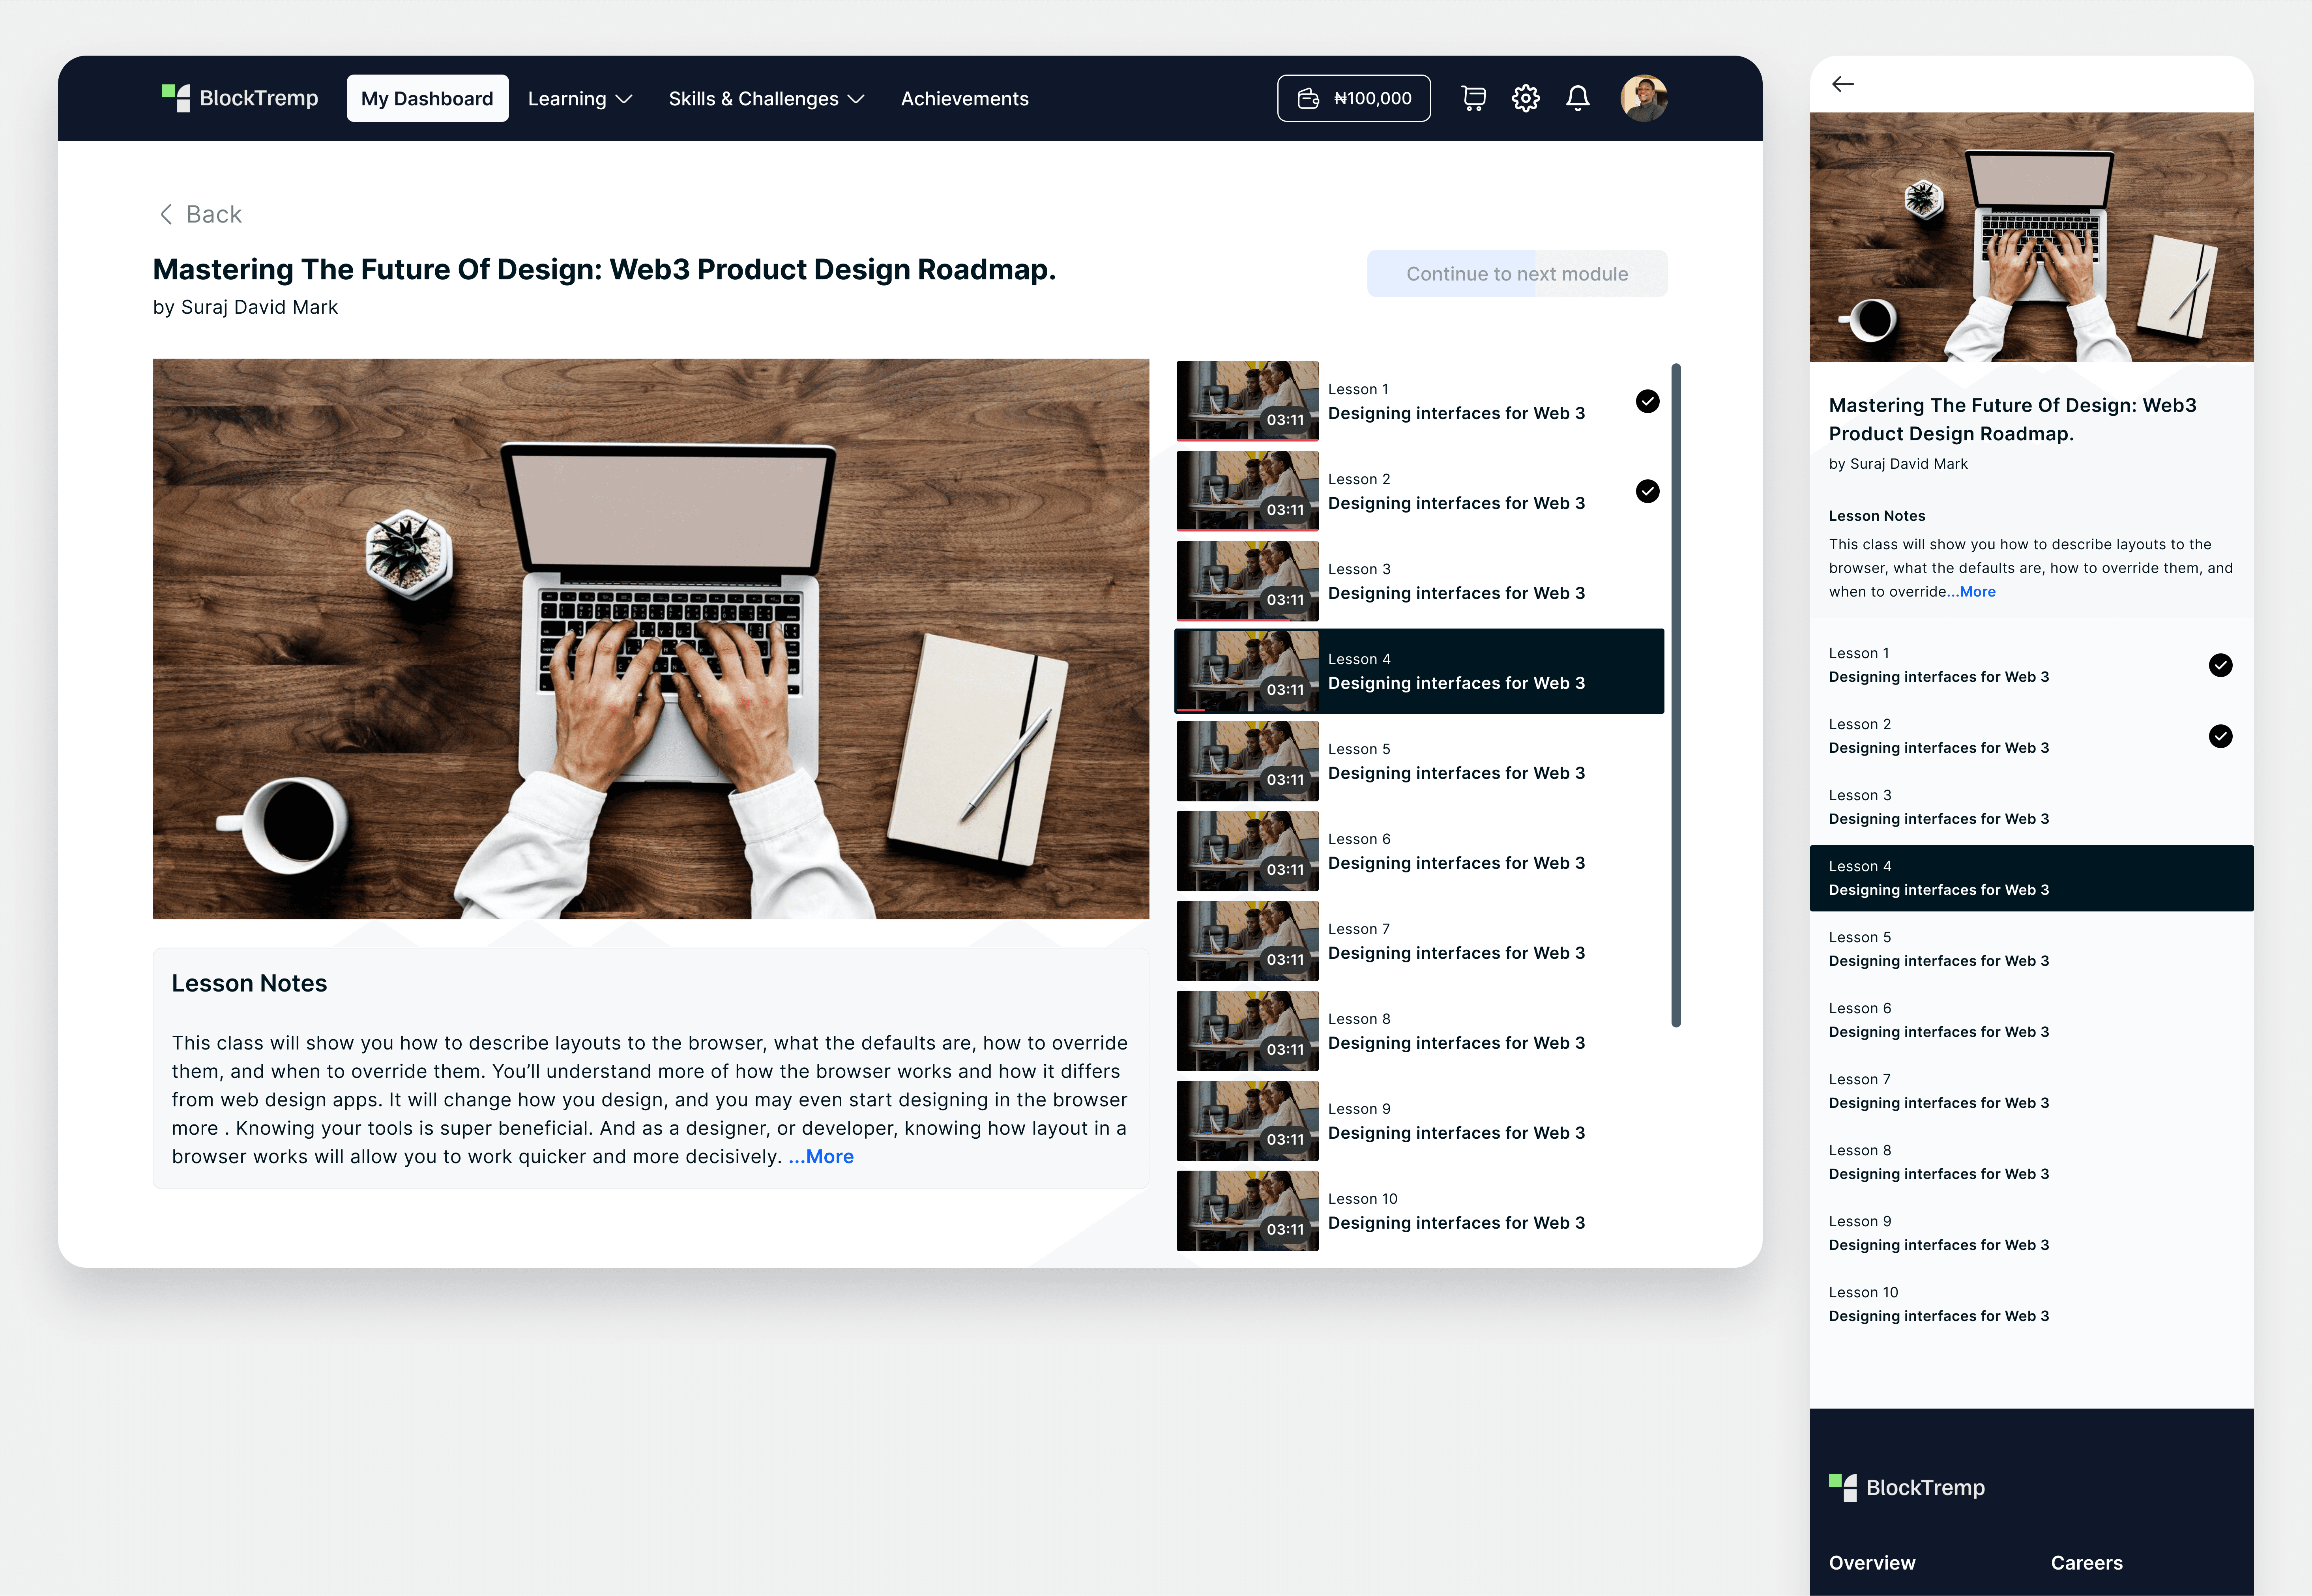Screen dimensions: 2312x1596
Task: Toggle Lesson 2 checkmark in mobile panel
Action: pyautogui.click(x=2221, y=736)
